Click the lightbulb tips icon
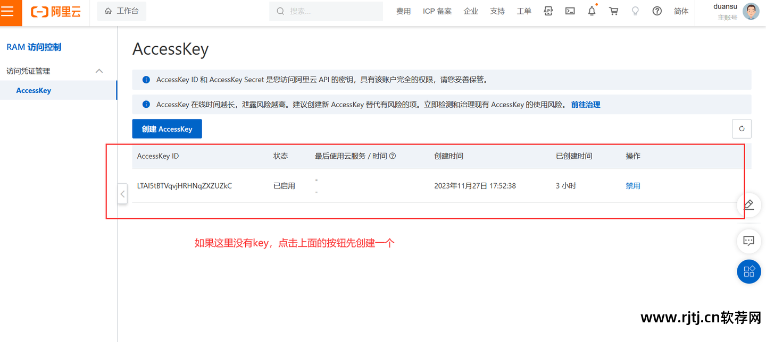Screen dimensions: 766x342 [x=635, y=11]
